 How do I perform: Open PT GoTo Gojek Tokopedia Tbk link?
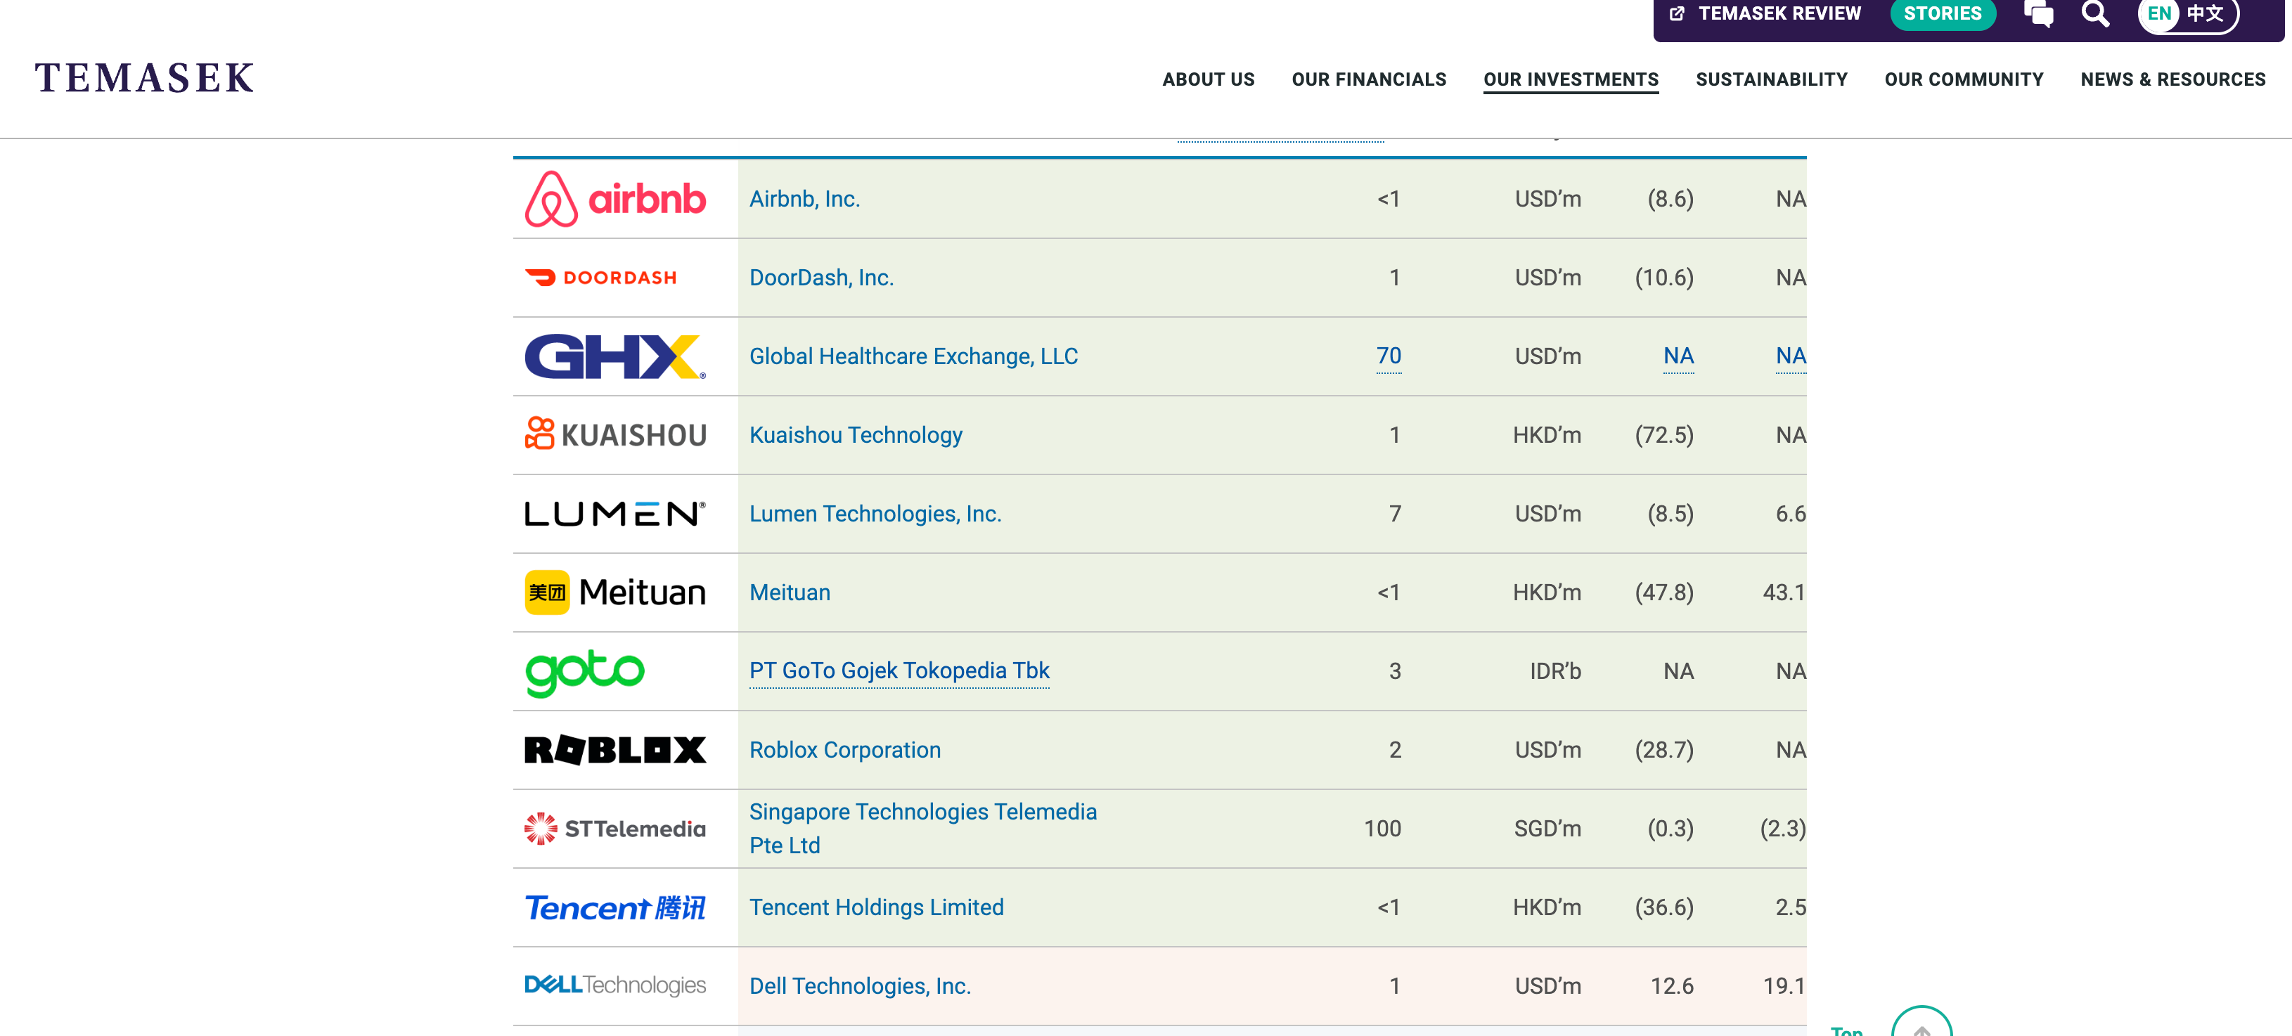899,671
